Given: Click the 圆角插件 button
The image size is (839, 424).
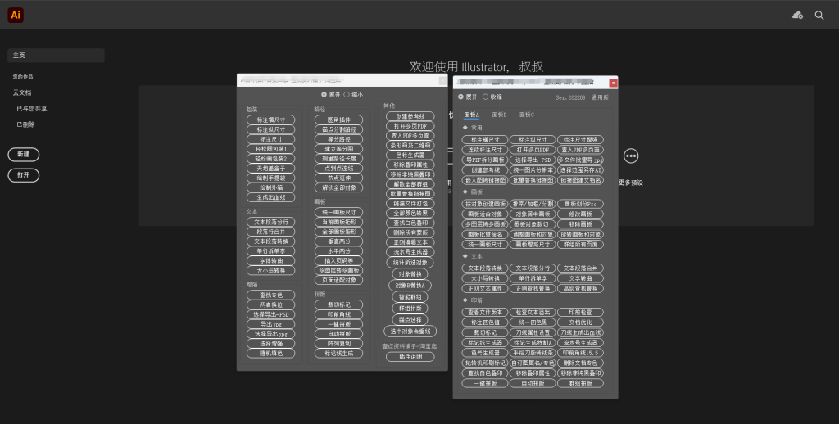Looking at the screenshot, I should click(x=338, y=120).
